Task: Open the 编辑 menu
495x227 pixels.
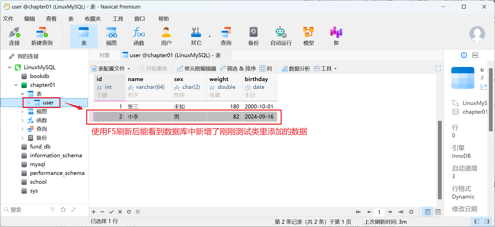Action: [x=30, y=19]
